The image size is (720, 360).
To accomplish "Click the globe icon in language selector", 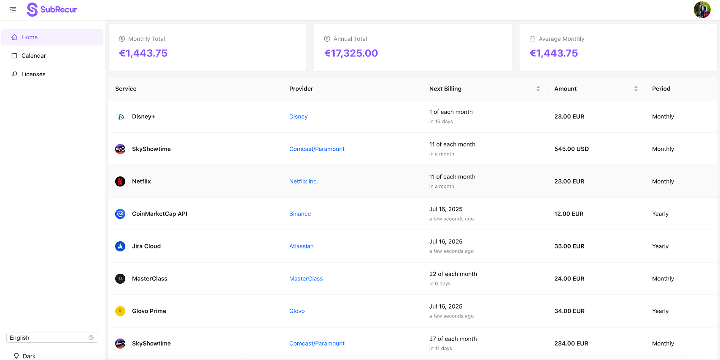I will (x=91, y=338).
